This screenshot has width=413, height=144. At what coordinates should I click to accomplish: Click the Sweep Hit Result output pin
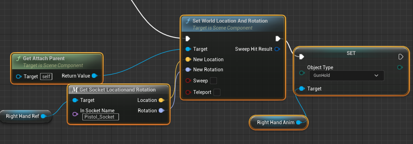(277, 49)
